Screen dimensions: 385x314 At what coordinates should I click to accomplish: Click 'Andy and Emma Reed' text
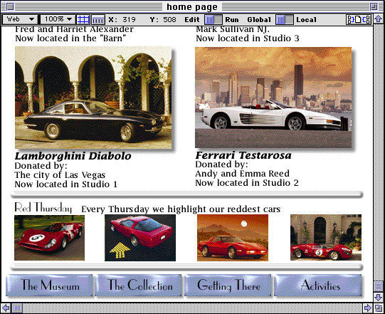tap(243, 174)
